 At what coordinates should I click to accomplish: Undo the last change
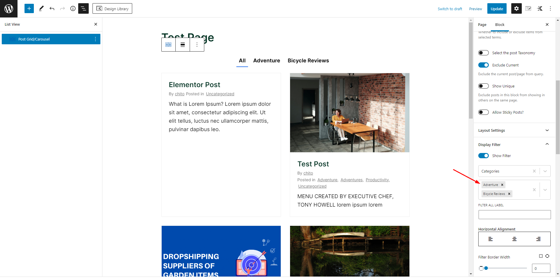52,8
